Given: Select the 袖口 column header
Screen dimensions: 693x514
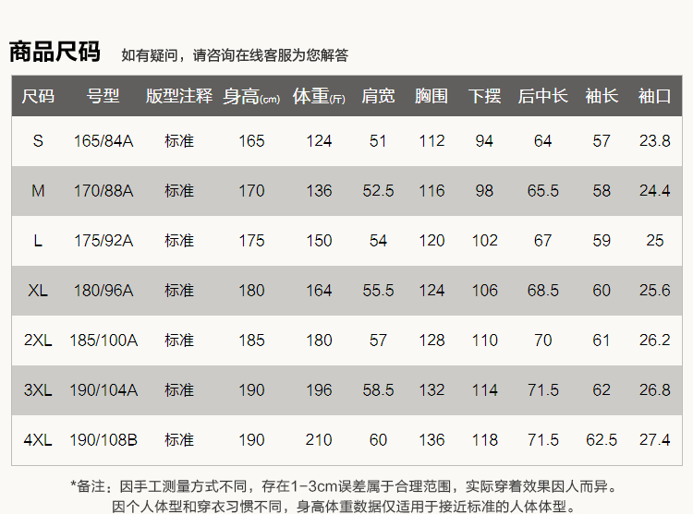Looking at the screenshot, I should [x=654, y=96].
